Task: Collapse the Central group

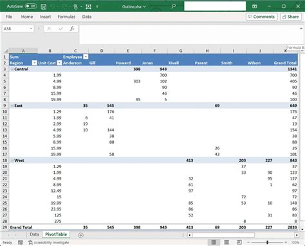Action: 12,69
